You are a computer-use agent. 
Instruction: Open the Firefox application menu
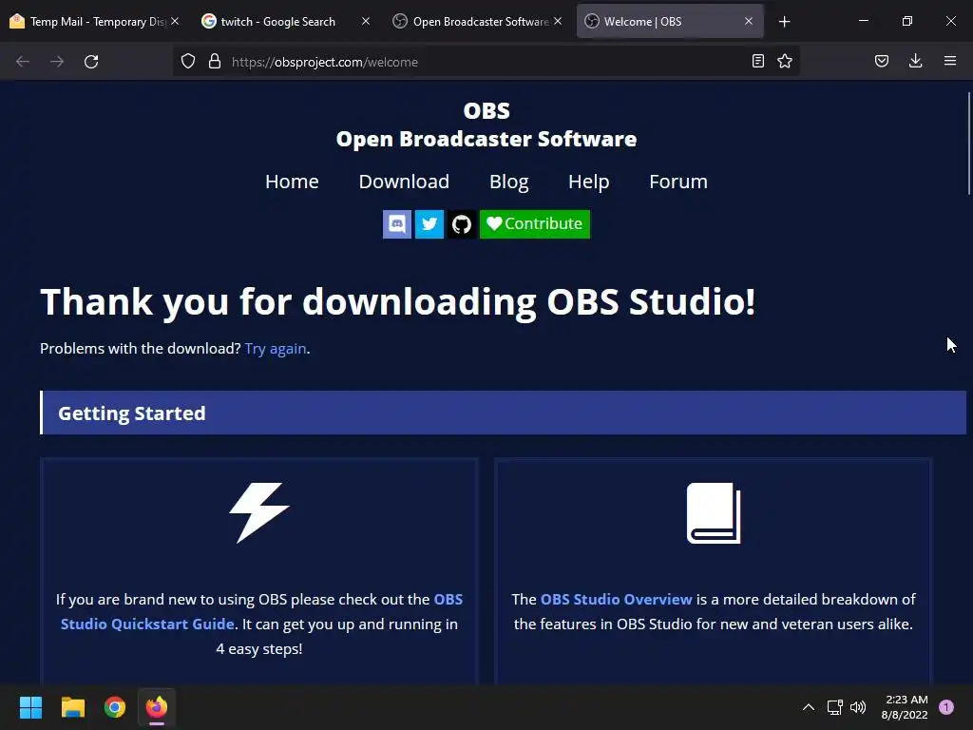950,62
